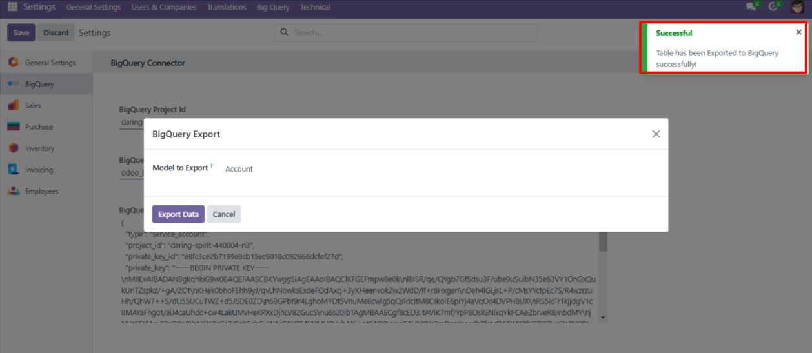Click the "BigQuery Connector" heading
Screen dimensions: 812x353
[x=148, y=63]
